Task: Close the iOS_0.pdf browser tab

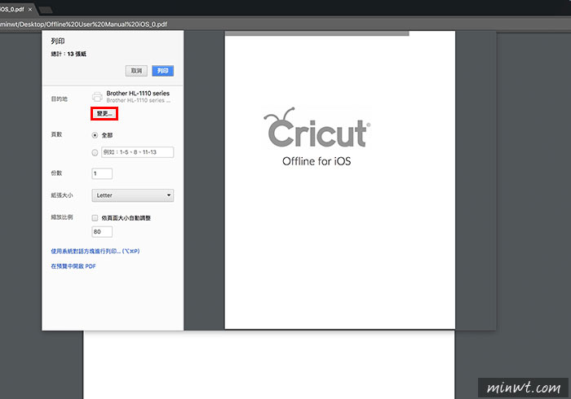Action: pos(30,10)
